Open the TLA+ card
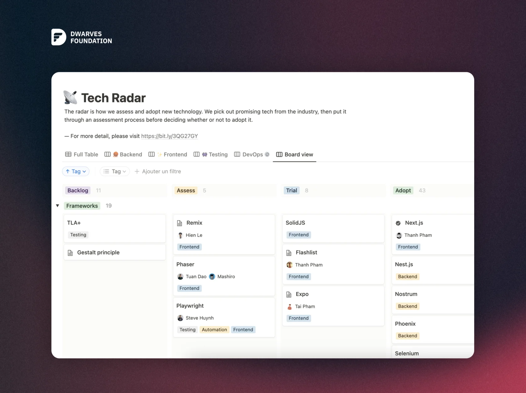The image size is (526, 393). point(114,228)
